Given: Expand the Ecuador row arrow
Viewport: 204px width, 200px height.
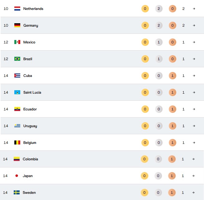Looking at the screenshot, I should coord(194,109).
